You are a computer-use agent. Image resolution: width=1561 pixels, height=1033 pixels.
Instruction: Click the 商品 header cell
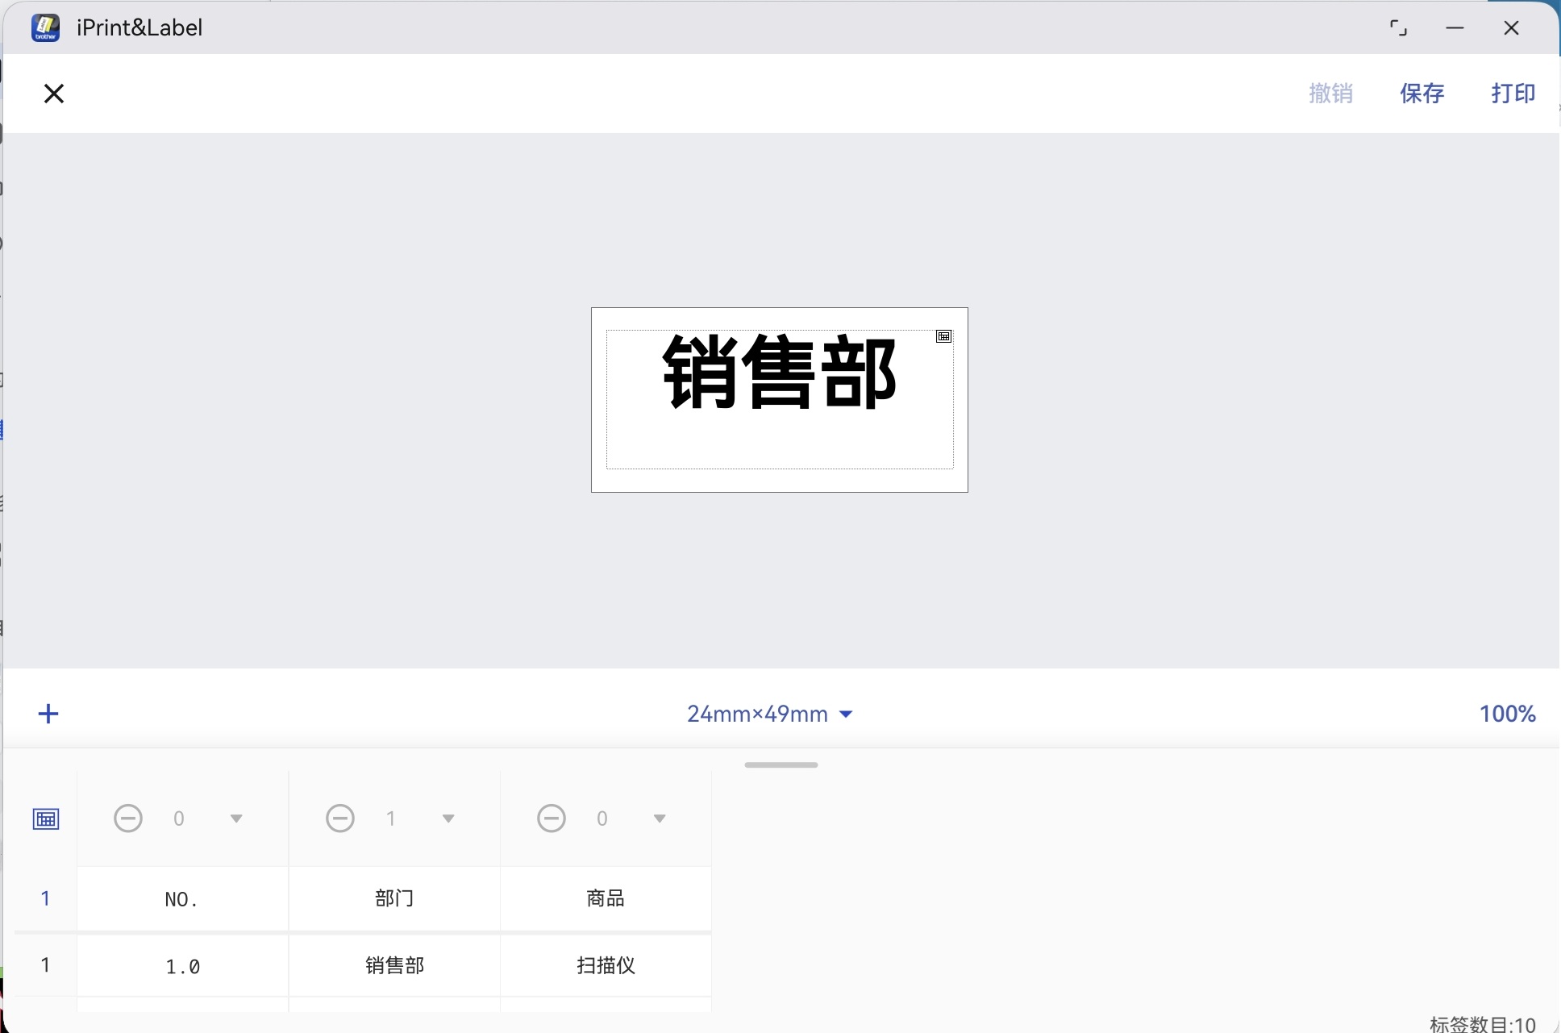pos(606,898)
